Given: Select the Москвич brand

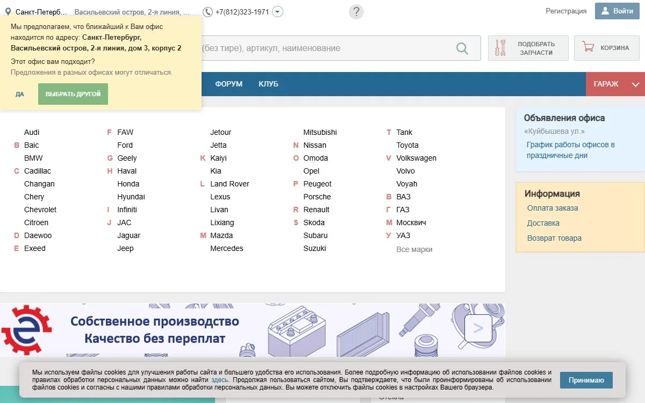Looking at the screenshot, I should click(411, 222).
